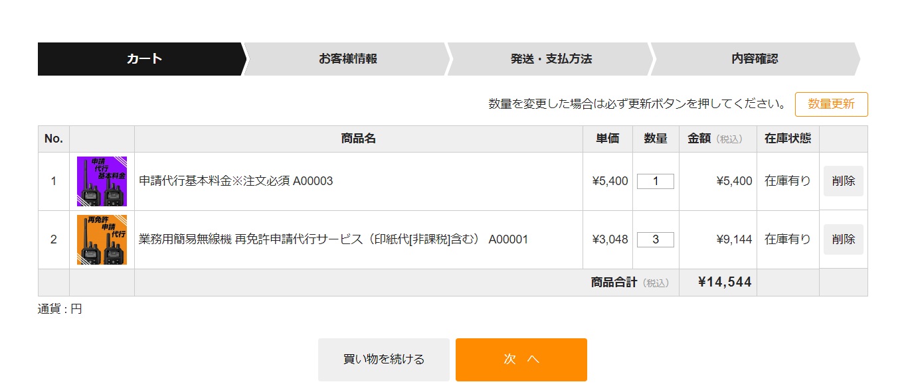Click the ¥14,544 商品合計 total amount

(x=725, y=283)
